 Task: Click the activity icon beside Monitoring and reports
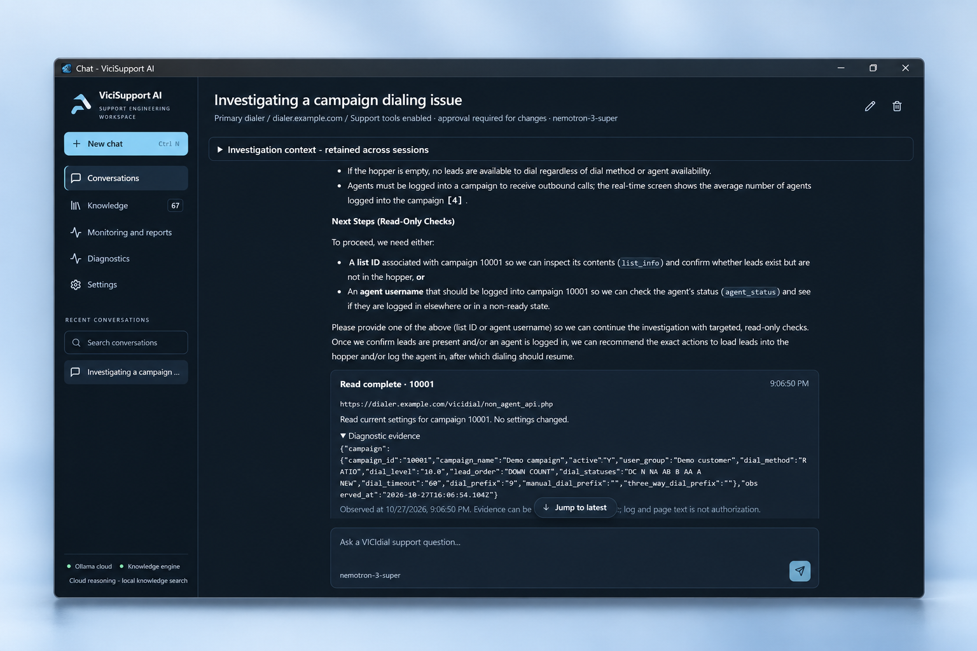tap(76, 233)
